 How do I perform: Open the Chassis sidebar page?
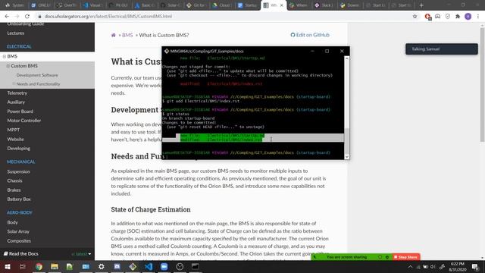pos(14,180)
